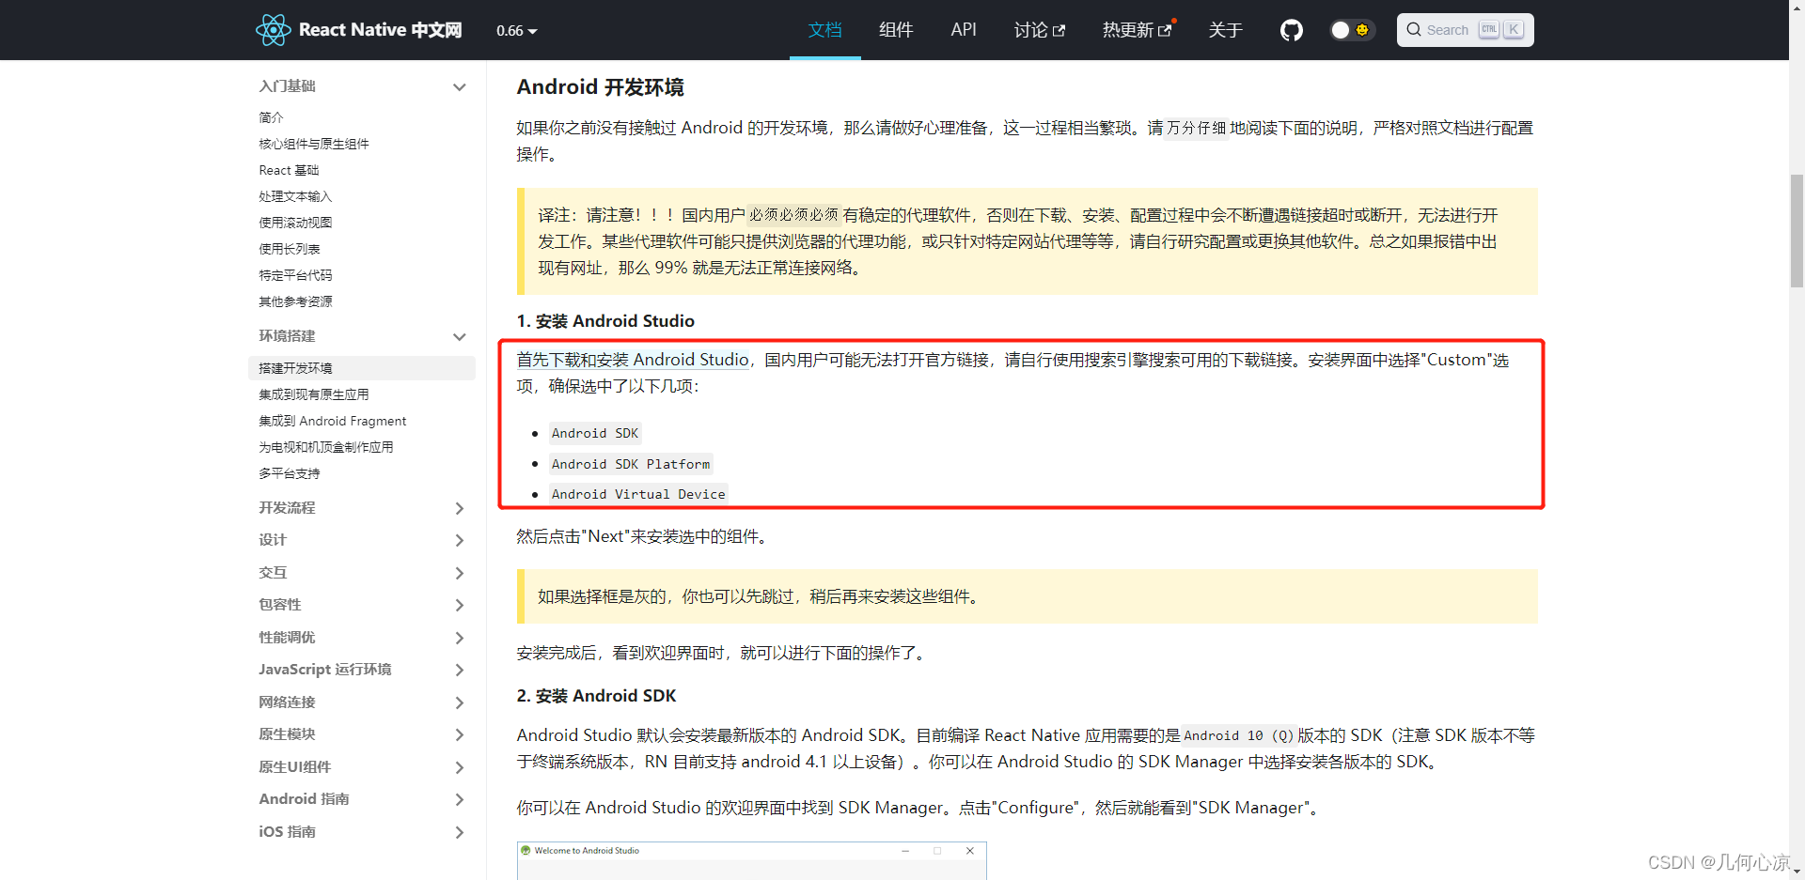Screen dimensions: 1805x880
Task: Expand the 性能调优 sidebar category
Action: (363, 638)
